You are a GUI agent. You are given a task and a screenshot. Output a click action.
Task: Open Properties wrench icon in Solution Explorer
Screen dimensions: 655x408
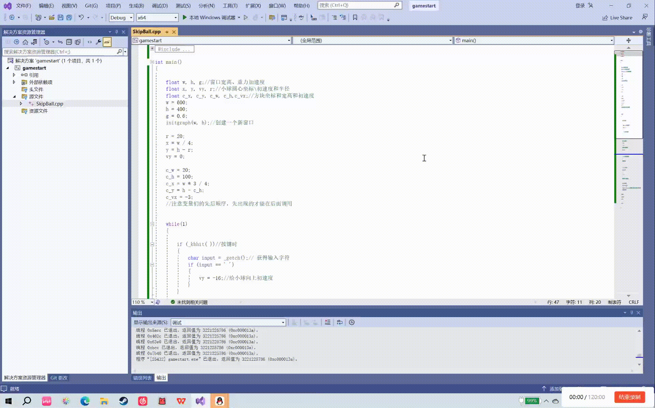(98, 42)
